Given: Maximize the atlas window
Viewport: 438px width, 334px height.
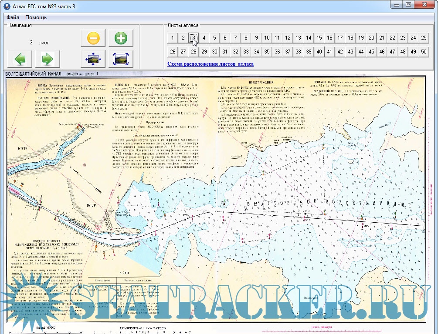Looking at the screenshot, I should click(408, 4).
